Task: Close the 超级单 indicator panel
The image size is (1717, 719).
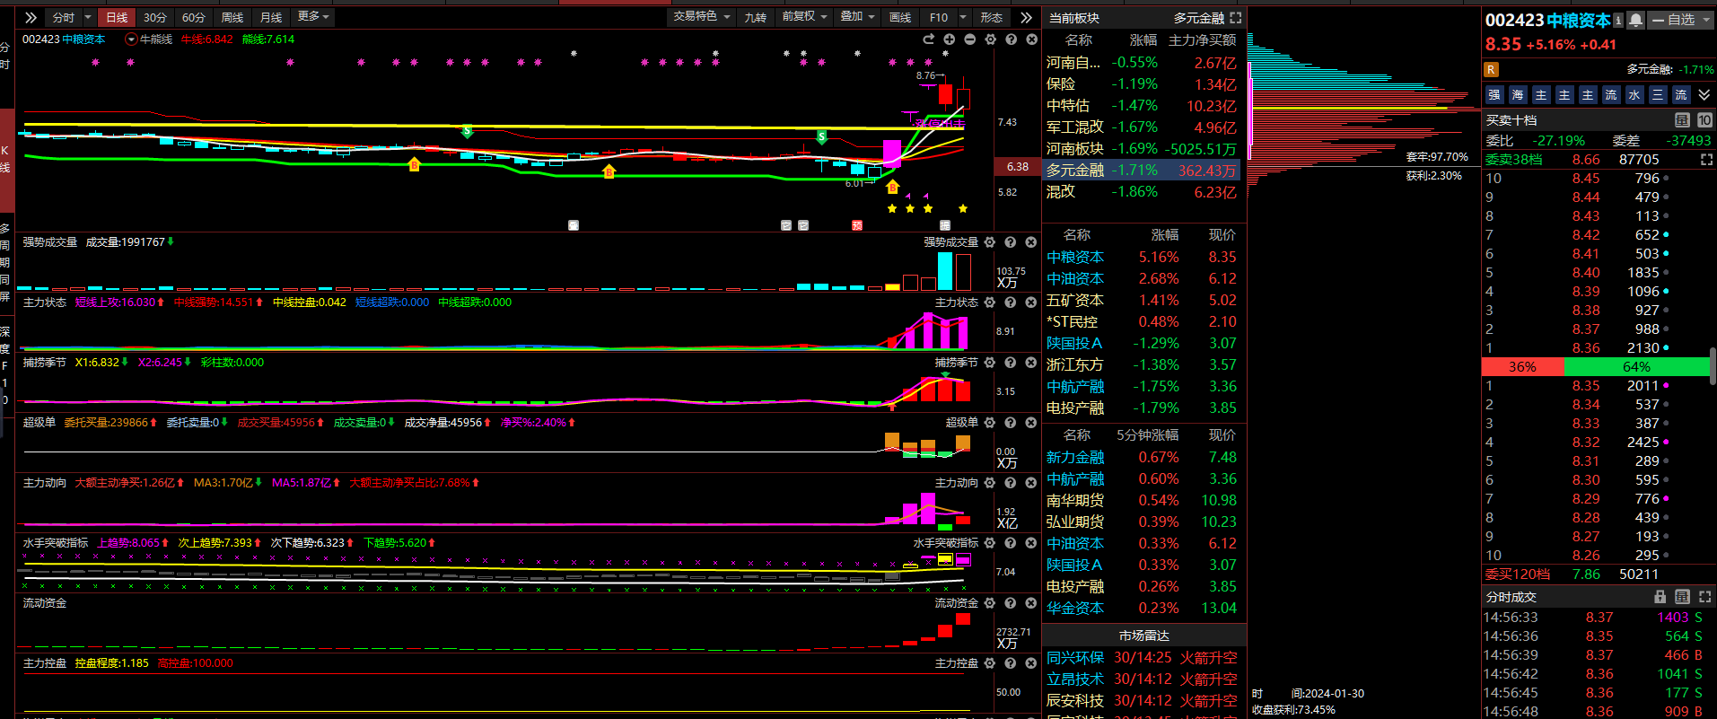Action: pyautogui.click(x=1030, y=423)
